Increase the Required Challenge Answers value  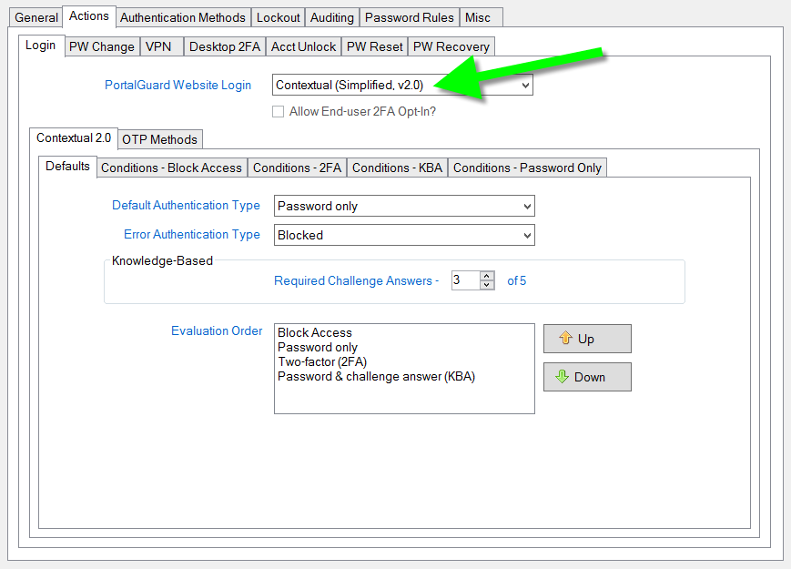(487, 276)
